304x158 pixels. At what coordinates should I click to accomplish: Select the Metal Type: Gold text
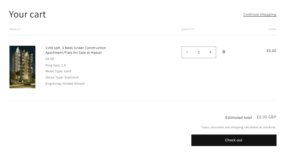[x=58, y=71]
